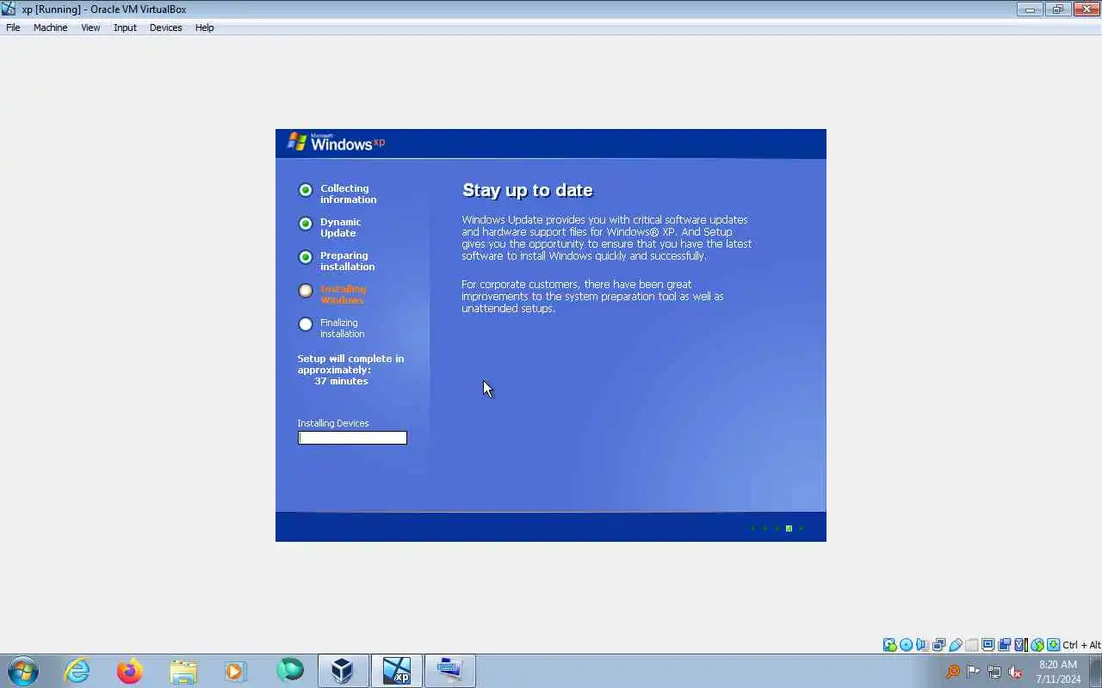This screenshot has width=1102, height=688.
Task: Click the 'Setup will complete in approximately' text
Action: point(350,364)
